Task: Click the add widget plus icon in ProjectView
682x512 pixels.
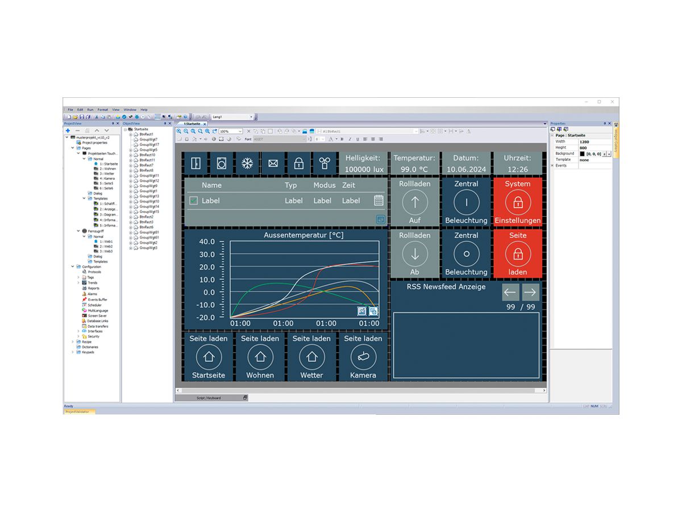Action: (68, 131)
